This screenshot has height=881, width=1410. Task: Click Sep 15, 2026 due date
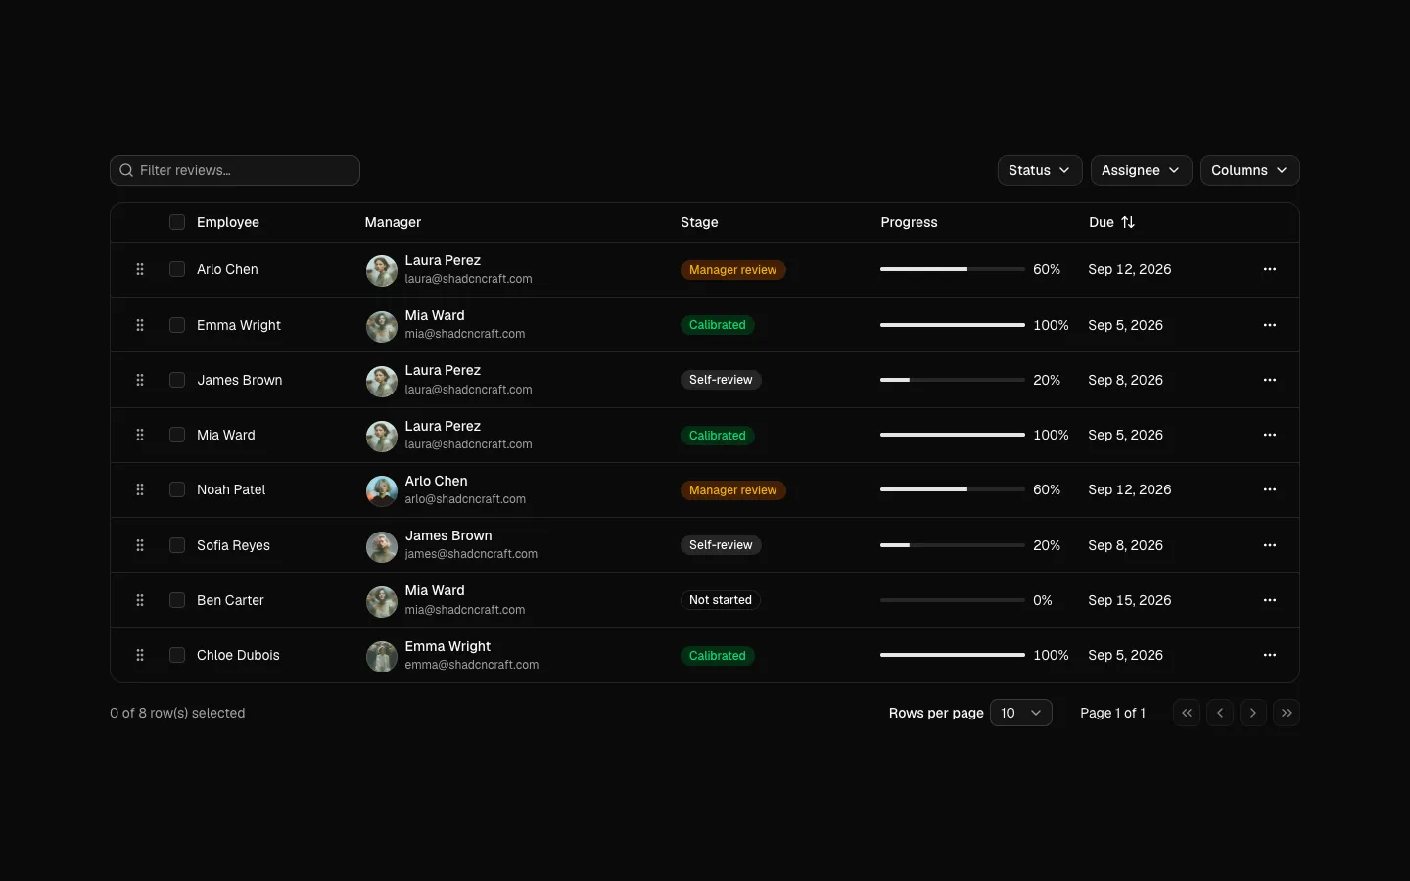(1130, 600)
